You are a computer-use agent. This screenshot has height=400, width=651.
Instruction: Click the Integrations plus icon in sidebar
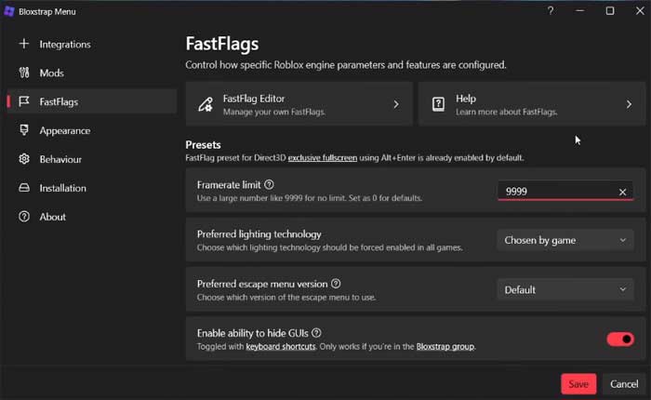(x=24, y=44)
